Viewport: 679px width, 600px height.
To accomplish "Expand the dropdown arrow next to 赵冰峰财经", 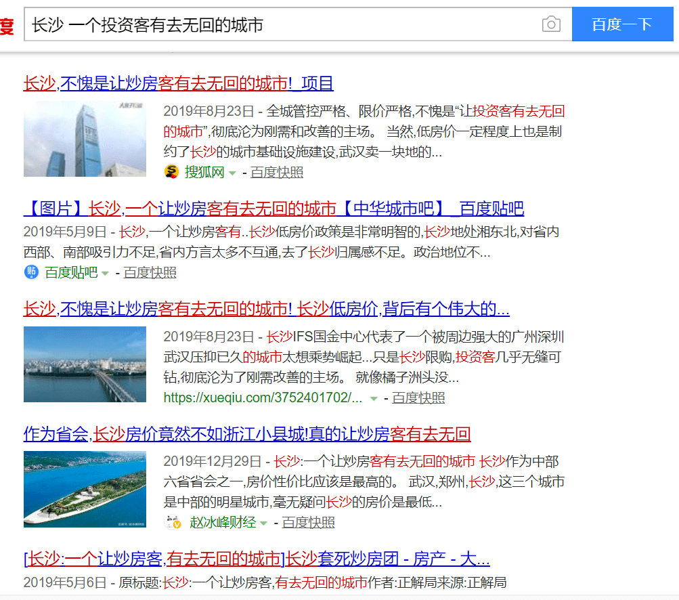I will point(263,523).
